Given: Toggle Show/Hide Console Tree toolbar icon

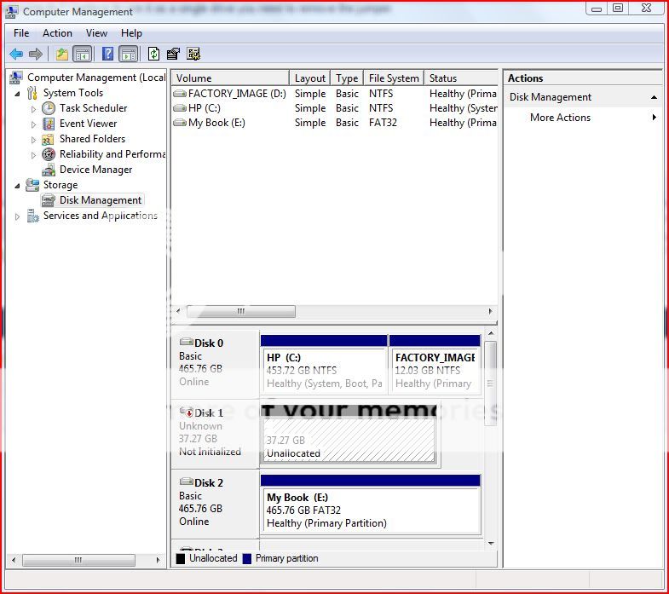Looking at the screenshot, I should click(x=83, y=55).
